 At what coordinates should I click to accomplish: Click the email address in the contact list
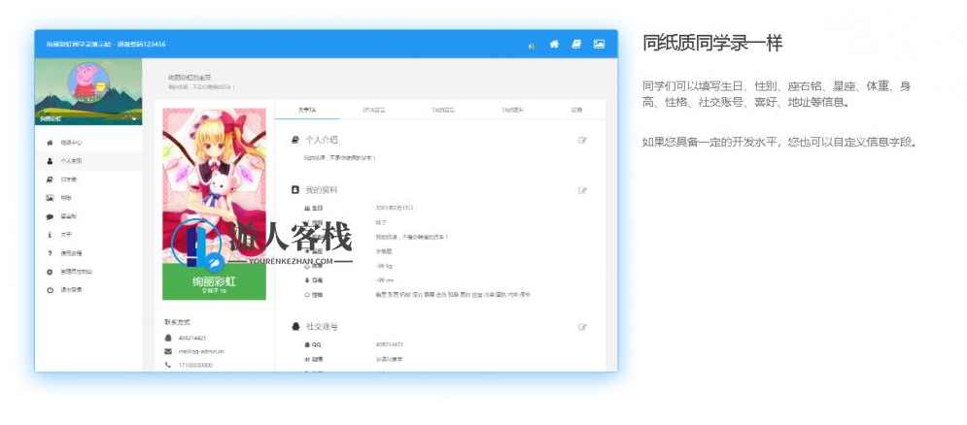[x=201, y=351]
